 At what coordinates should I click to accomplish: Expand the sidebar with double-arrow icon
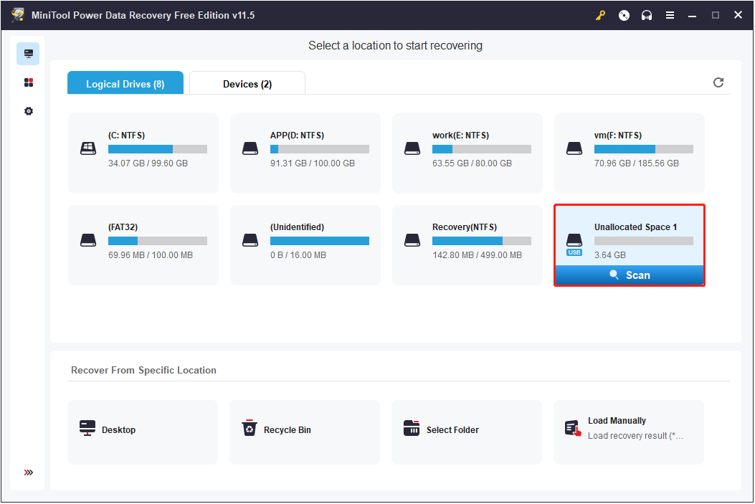click(x=29, y=472)
